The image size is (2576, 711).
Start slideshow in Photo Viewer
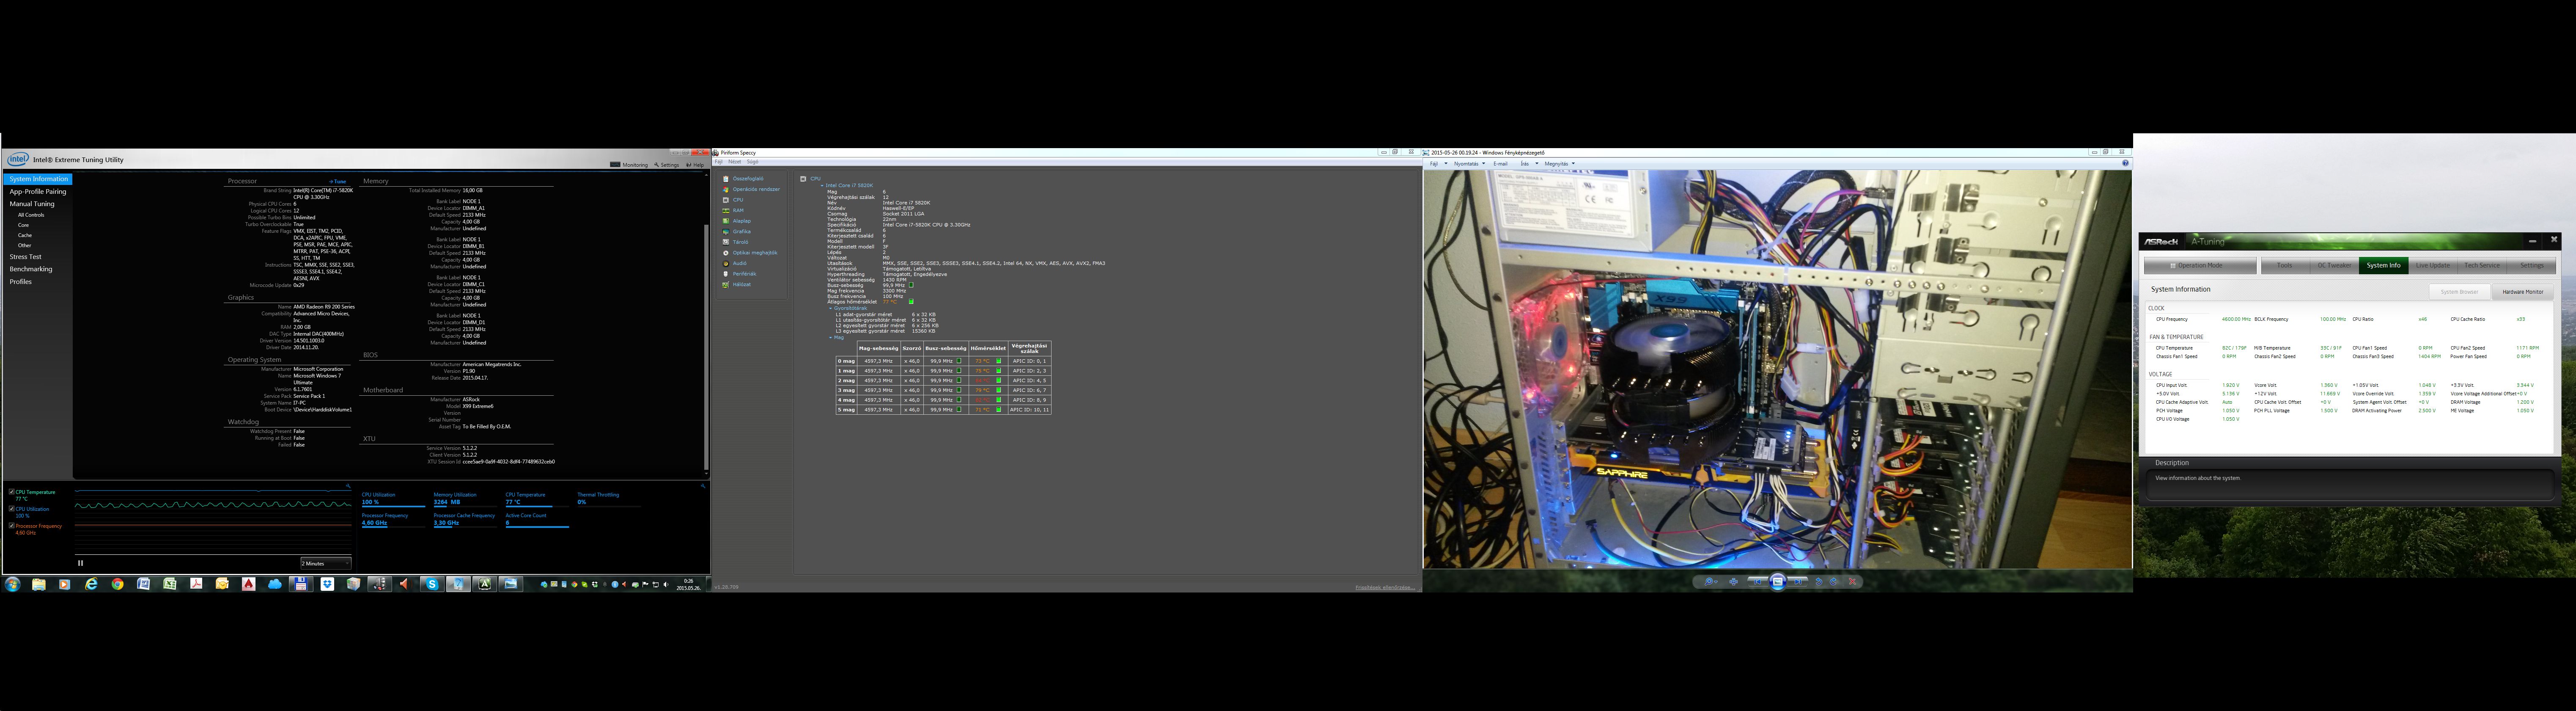[x=1778, y=582]
